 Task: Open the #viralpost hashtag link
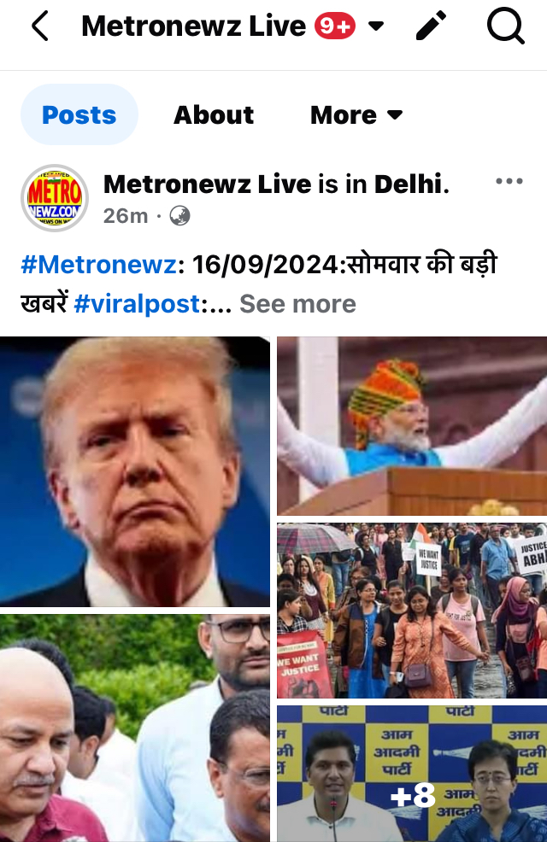tap(137, 304)
